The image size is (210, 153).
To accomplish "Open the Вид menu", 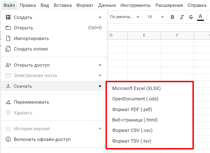I will point(45,5).
